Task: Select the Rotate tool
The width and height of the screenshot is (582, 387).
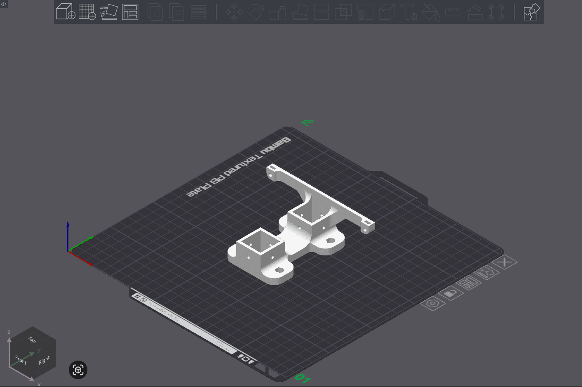Action: click(256, 12)
